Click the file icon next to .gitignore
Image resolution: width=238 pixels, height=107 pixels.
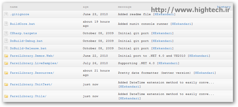coord(6,14)
